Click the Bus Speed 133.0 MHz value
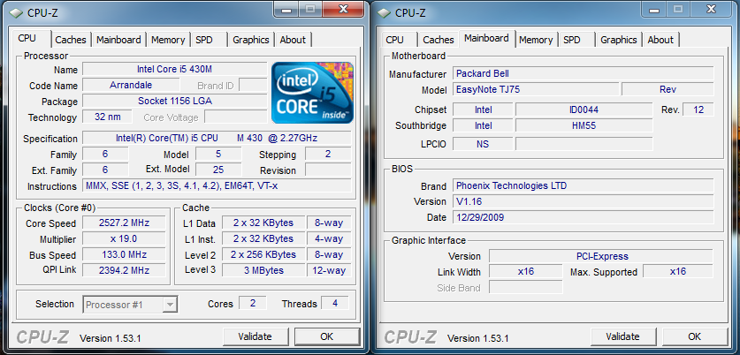The height and width of the screenshot is (355, 740). (124, 254)
